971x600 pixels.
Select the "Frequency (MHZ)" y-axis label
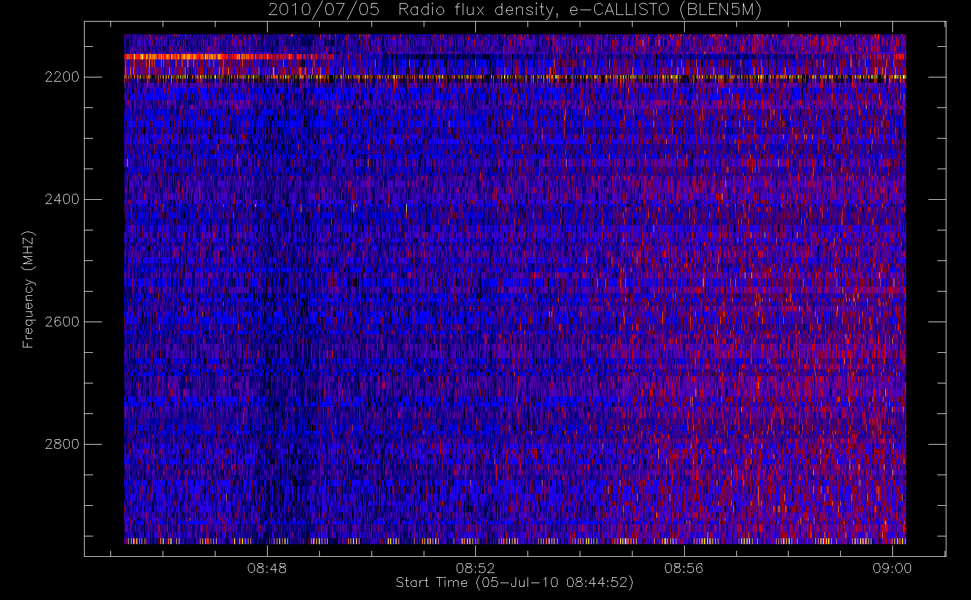point(28,290)
